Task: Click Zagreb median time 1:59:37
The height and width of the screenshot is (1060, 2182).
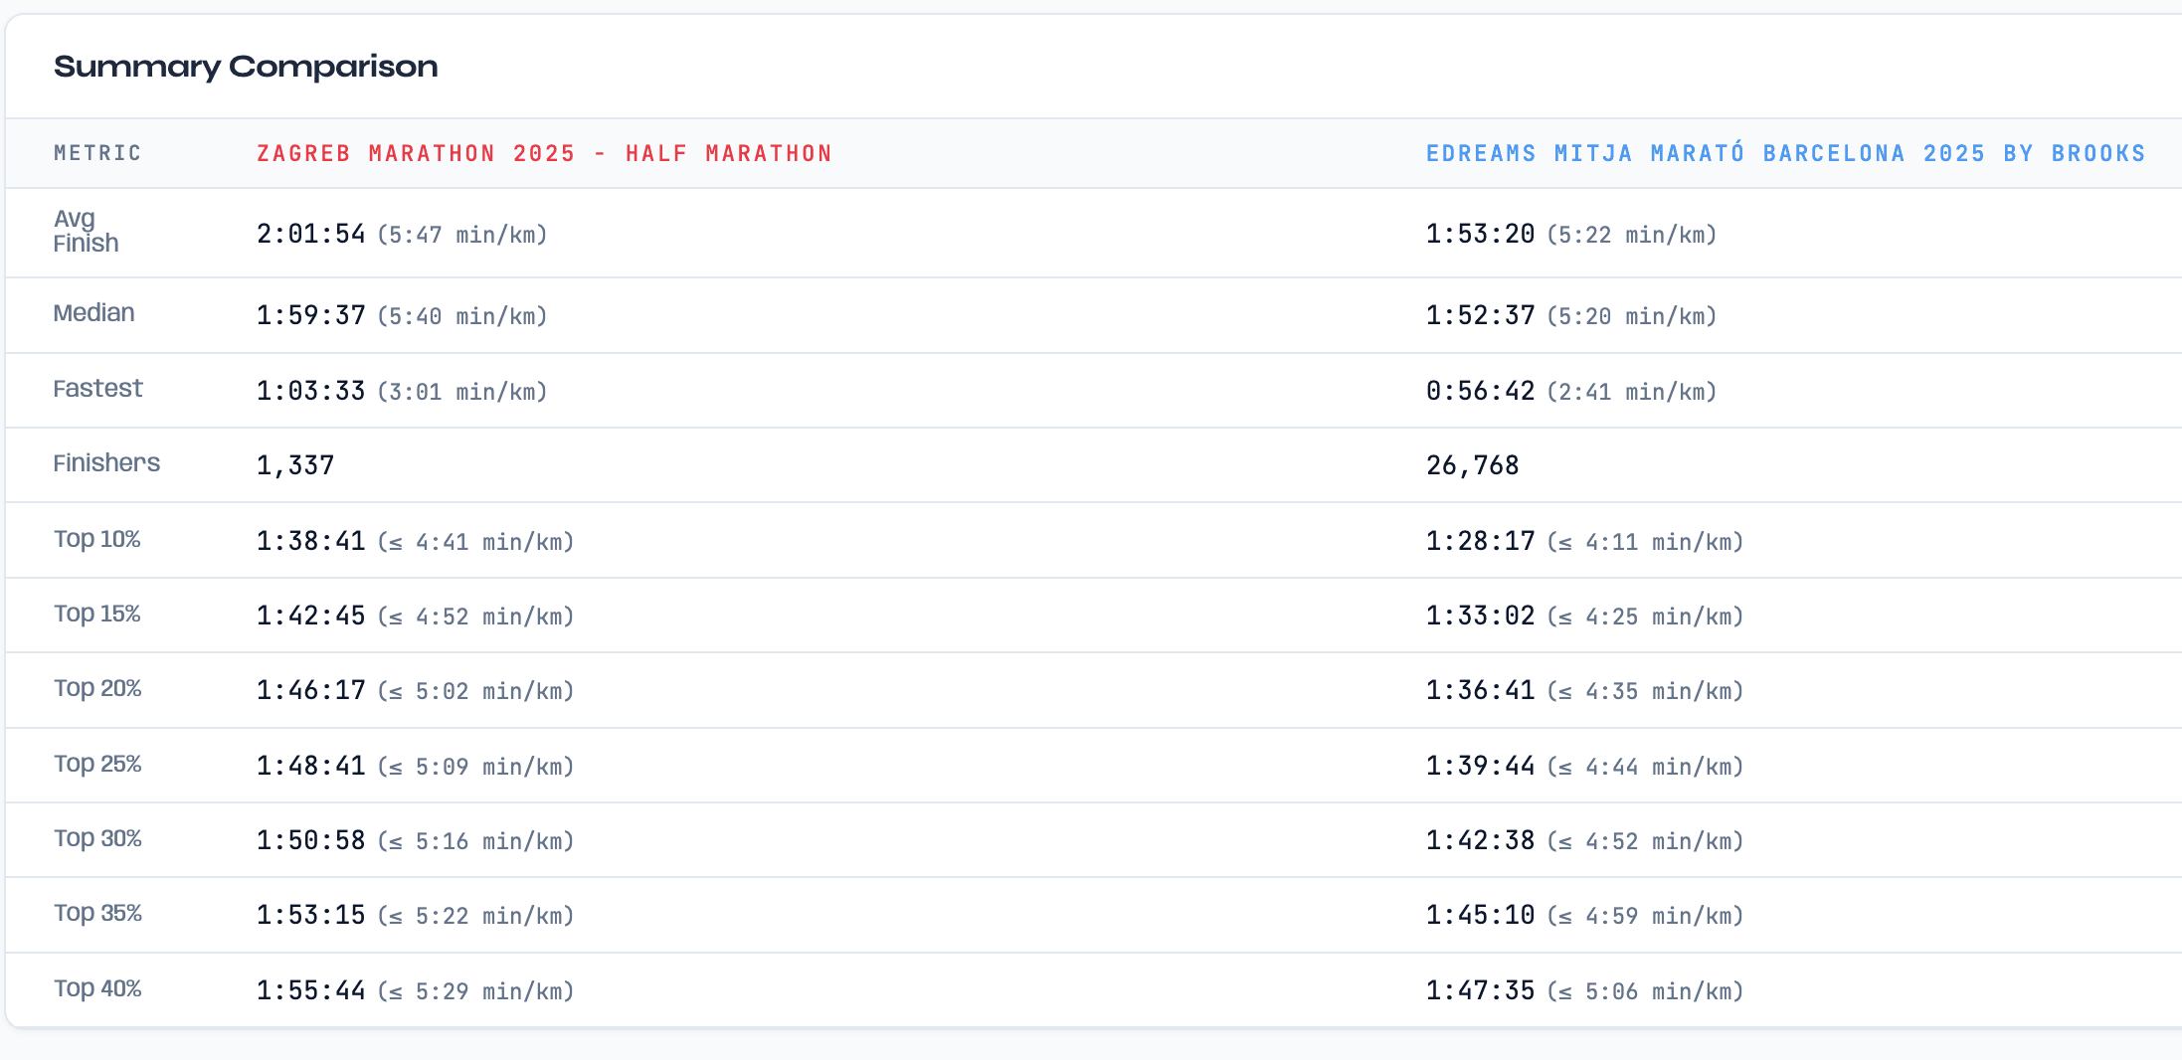Action: click(311, 315)
